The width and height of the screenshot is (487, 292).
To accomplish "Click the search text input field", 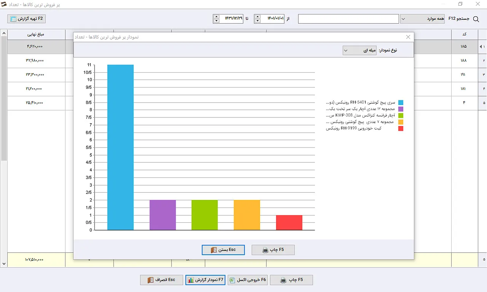I will (349, 19).
